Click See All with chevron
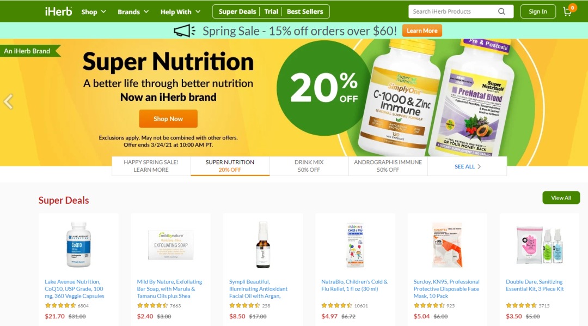588x326 pixels. point(468,166)
